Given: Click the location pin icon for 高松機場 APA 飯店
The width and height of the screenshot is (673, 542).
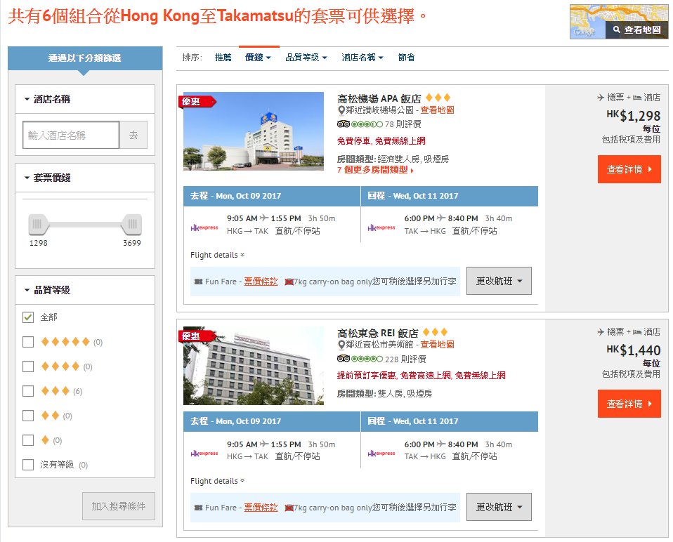Looking at the screenshot, I should click(341, 111).
